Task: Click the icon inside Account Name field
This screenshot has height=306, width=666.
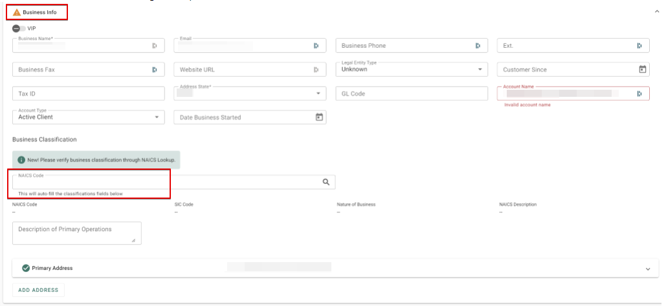Action: pos(639,94)
